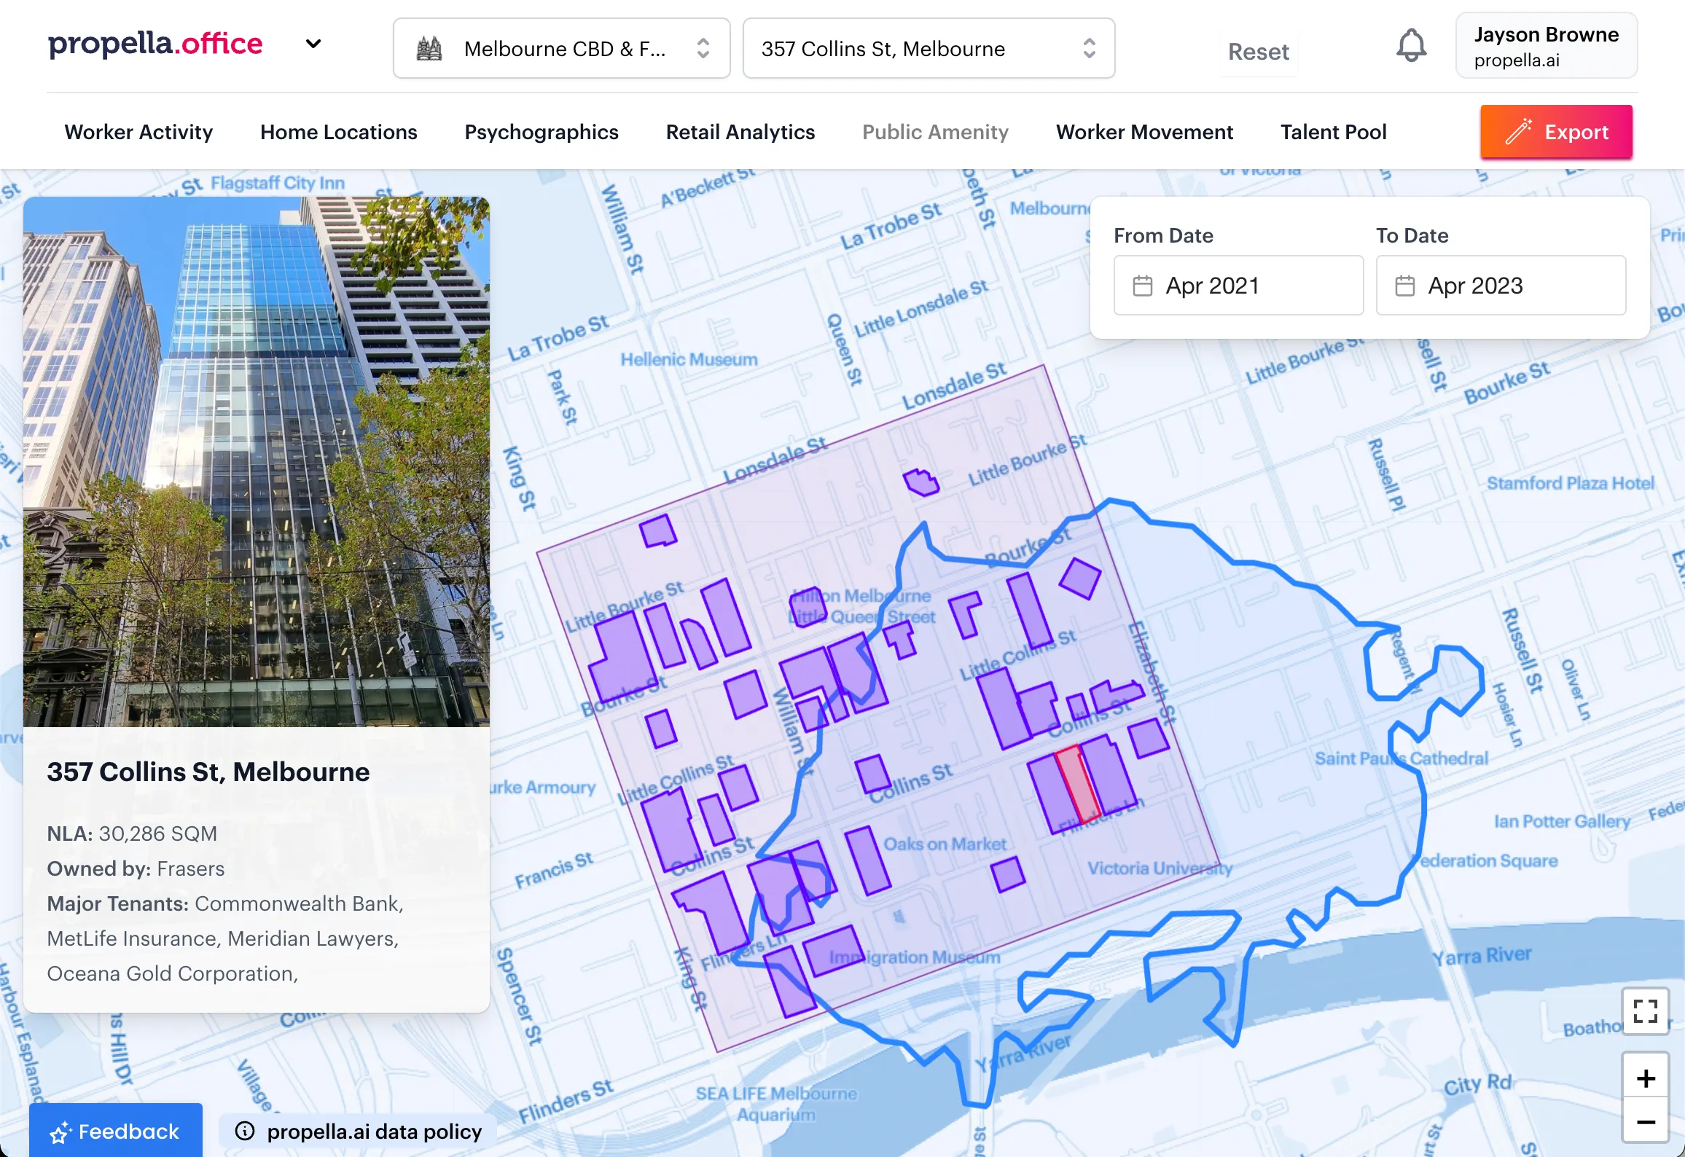
Task: Go to Retail Analytics tab
Action: [740, 132]
